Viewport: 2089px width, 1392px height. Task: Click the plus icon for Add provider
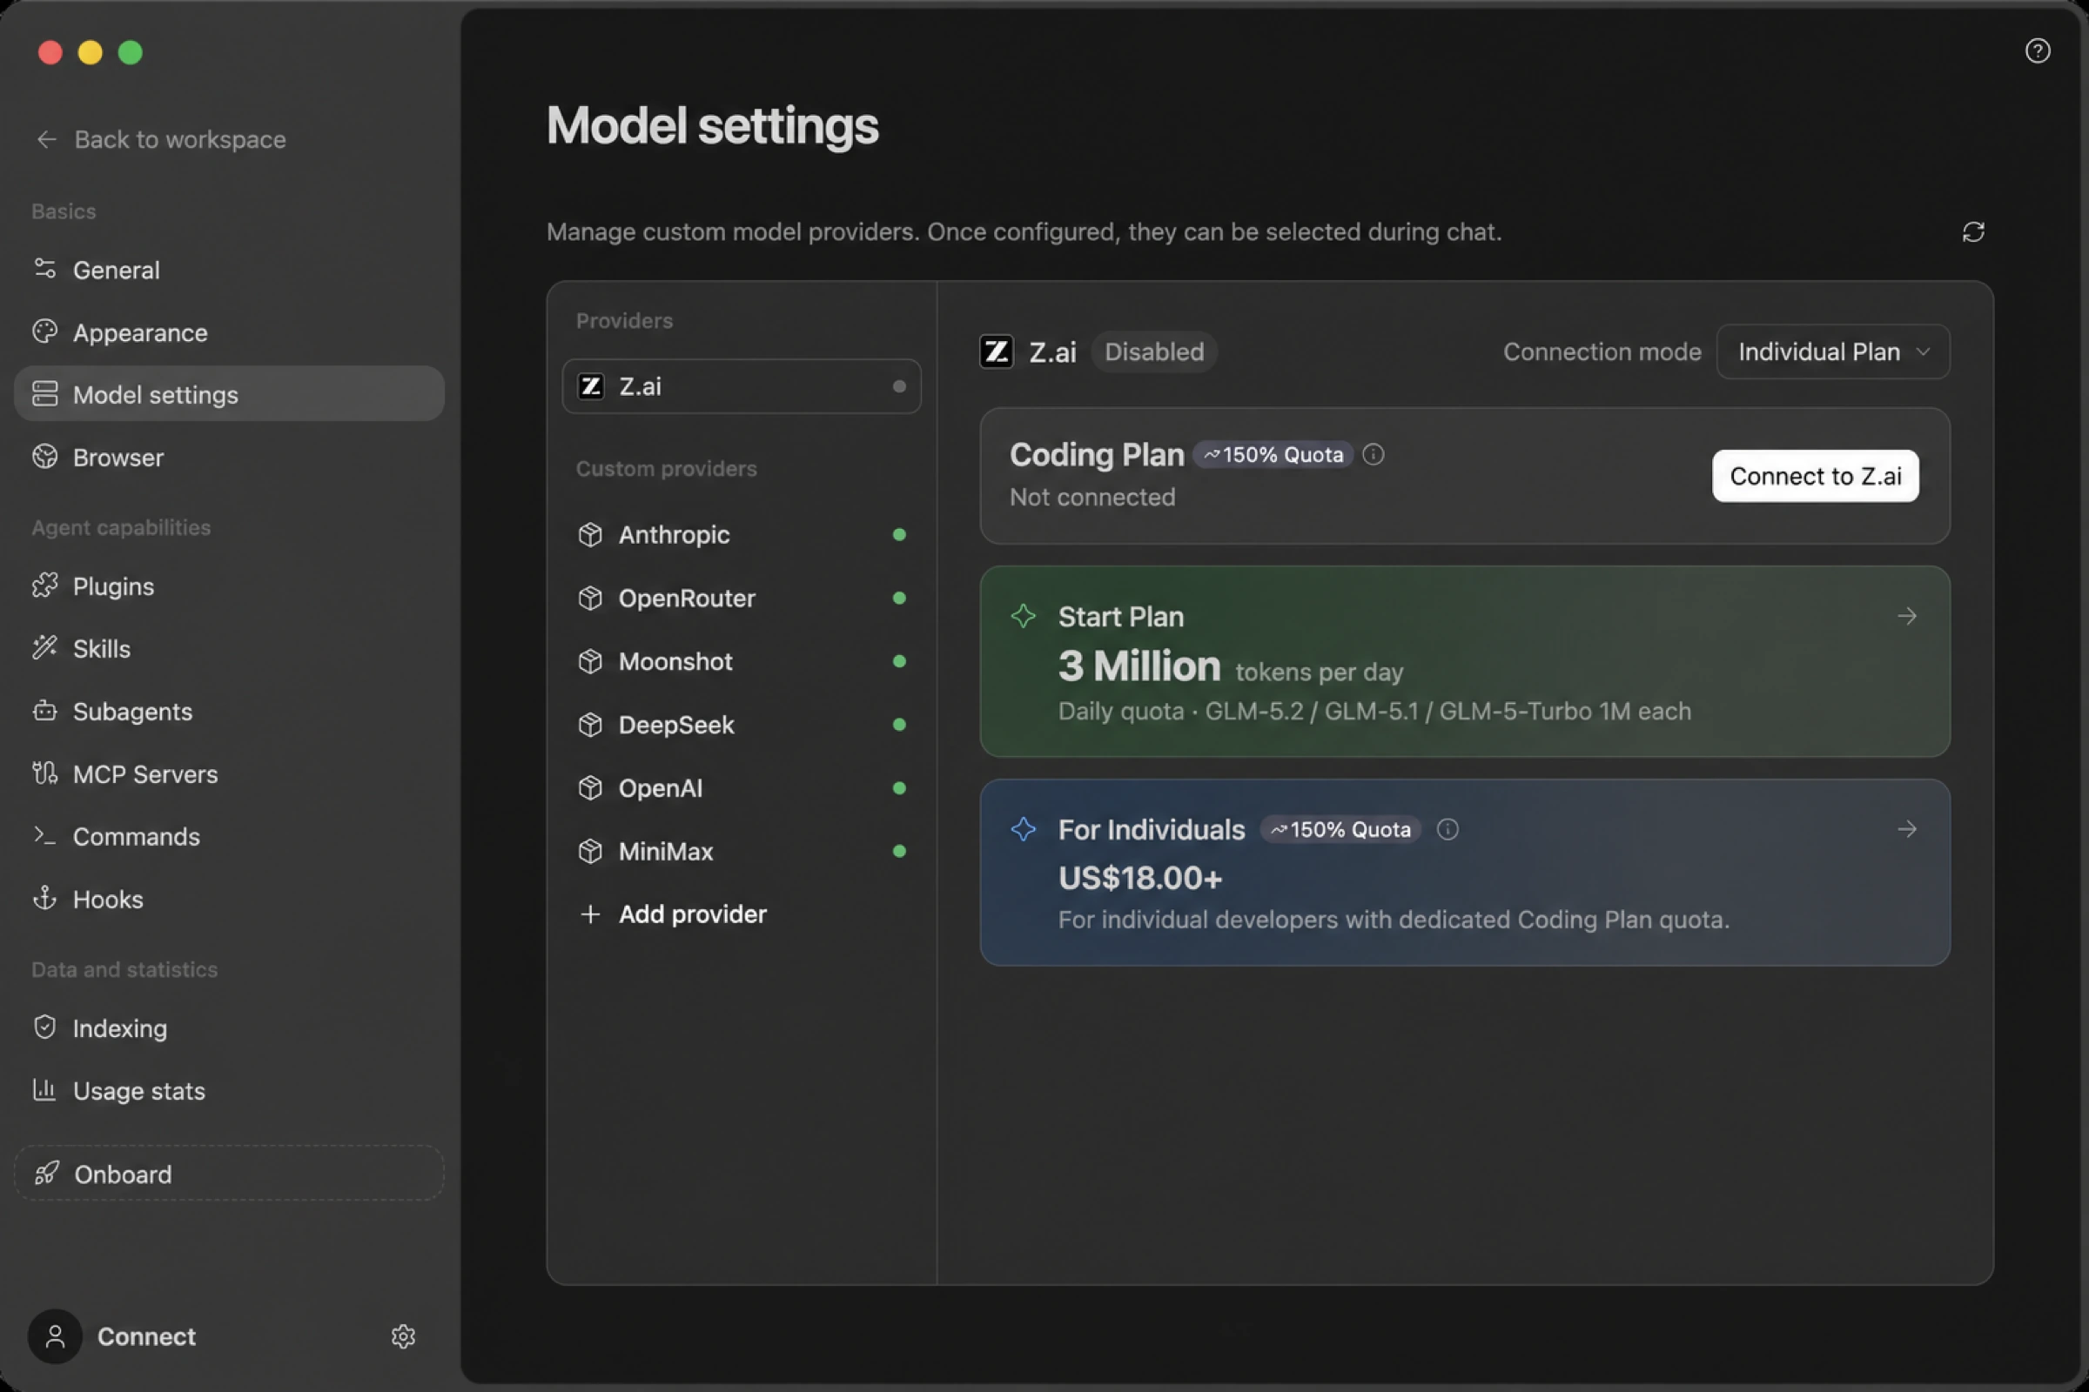(591, 914)
